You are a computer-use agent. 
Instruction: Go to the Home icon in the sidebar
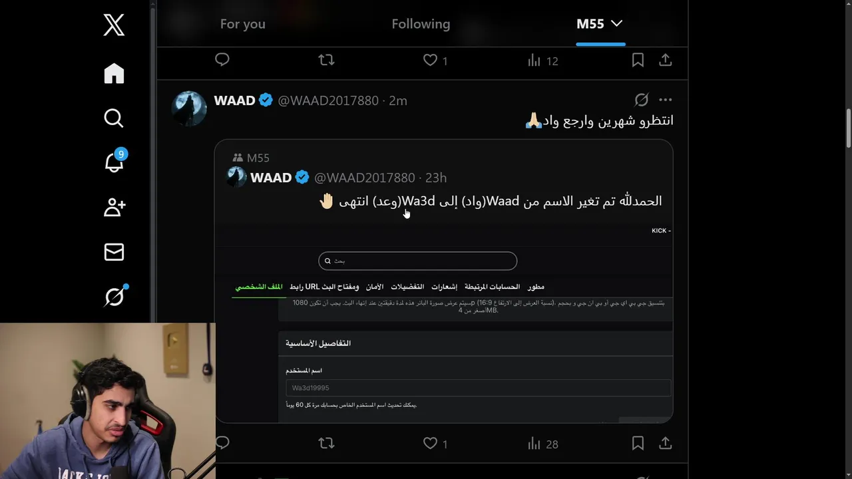114,73
